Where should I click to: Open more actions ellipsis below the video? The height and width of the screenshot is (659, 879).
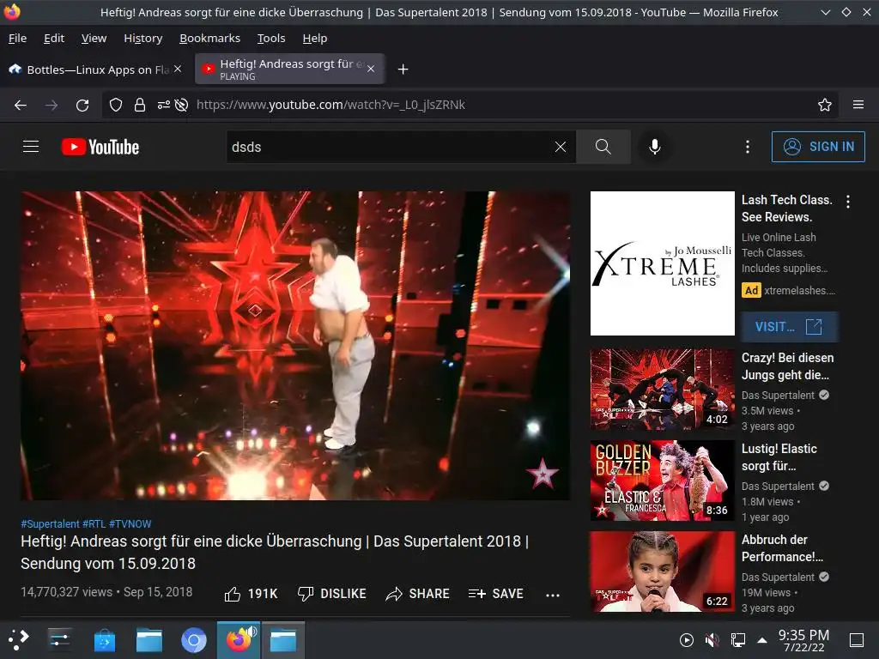click(x=553, y=596)
